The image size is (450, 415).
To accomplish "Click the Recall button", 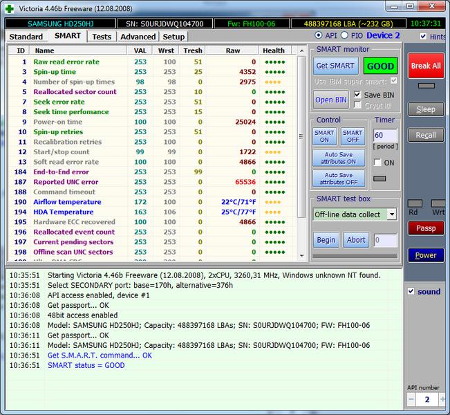I will point(426,135).
